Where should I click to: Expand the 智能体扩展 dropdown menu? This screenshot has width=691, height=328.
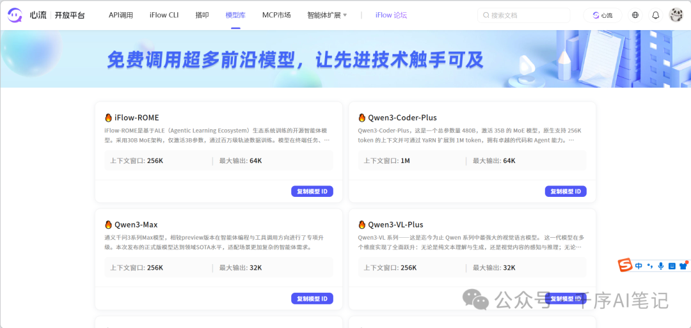point(328,15)
